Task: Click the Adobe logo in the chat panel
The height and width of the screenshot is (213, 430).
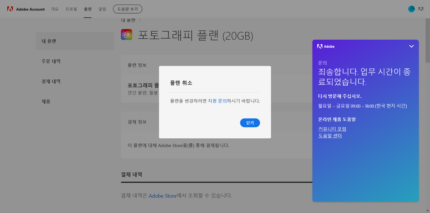Action: (326, 46)
